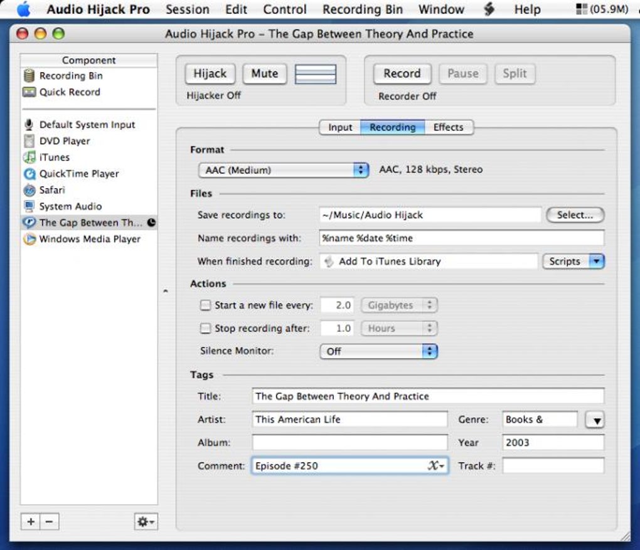Open the Recording Bin icon
The width and height of the screenshot is (640, 550).
tap(29, 76)
